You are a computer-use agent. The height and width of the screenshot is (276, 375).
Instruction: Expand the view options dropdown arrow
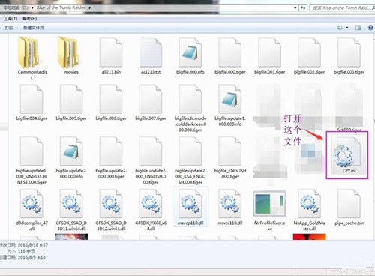pos(346,28)
